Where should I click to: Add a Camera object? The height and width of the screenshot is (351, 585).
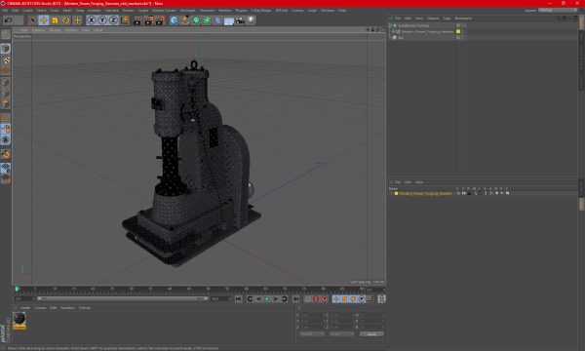(240, 20)
